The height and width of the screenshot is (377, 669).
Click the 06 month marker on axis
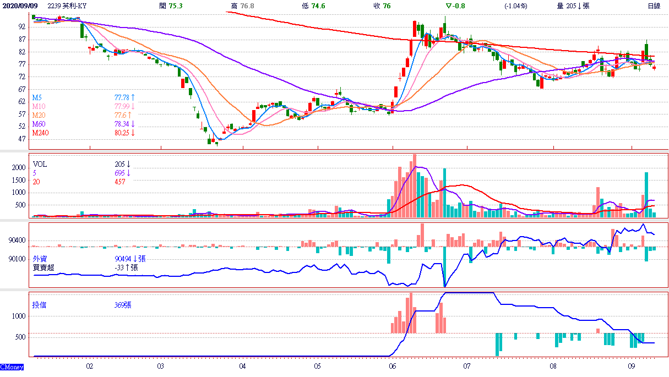pyautogui.click(x=392, y=365)
